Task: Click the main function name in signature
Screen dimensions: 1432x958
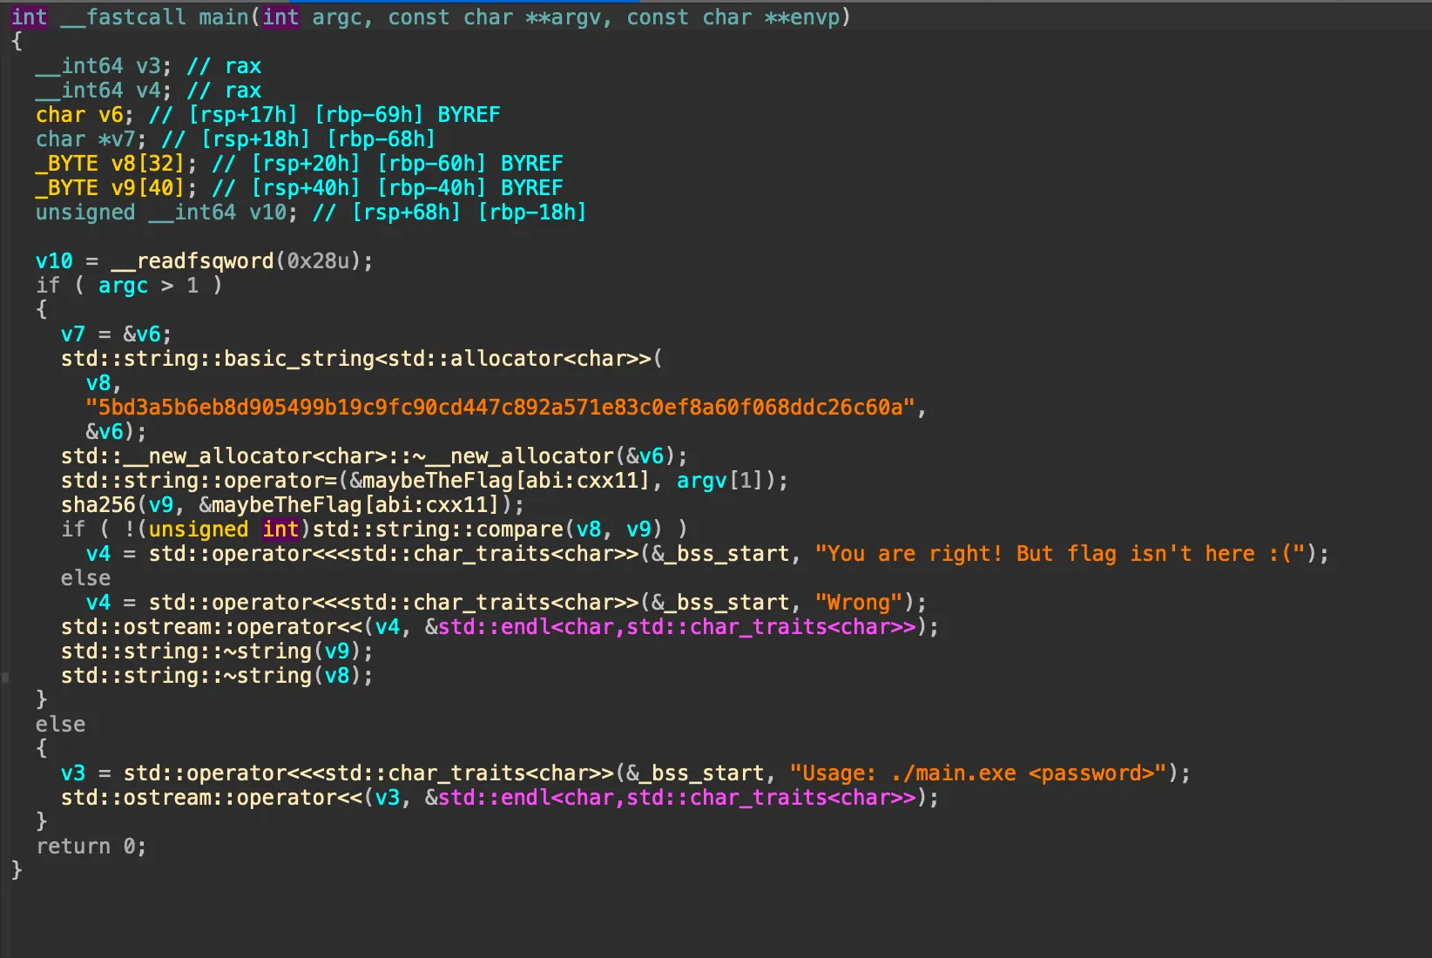Action: tap(224, 17)
